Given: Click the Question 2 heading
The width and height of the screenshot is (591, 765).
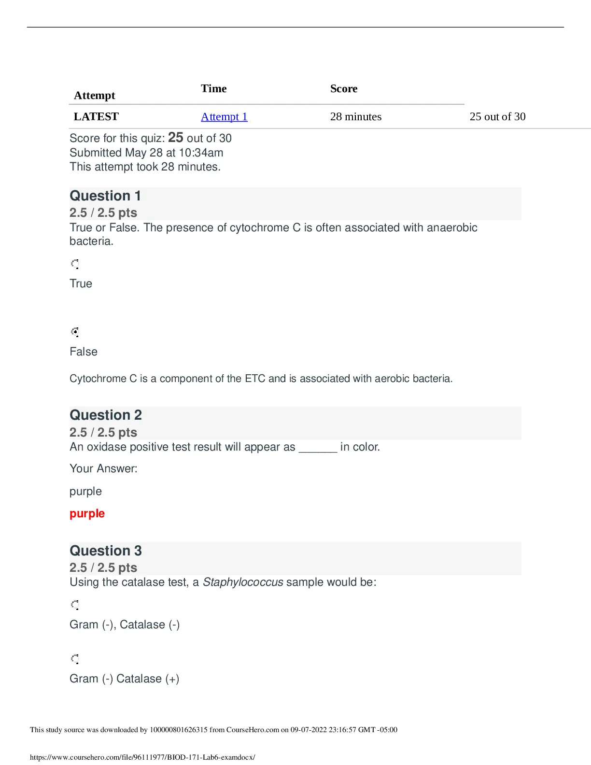Looking at the screenshot, I should (106, 415).
